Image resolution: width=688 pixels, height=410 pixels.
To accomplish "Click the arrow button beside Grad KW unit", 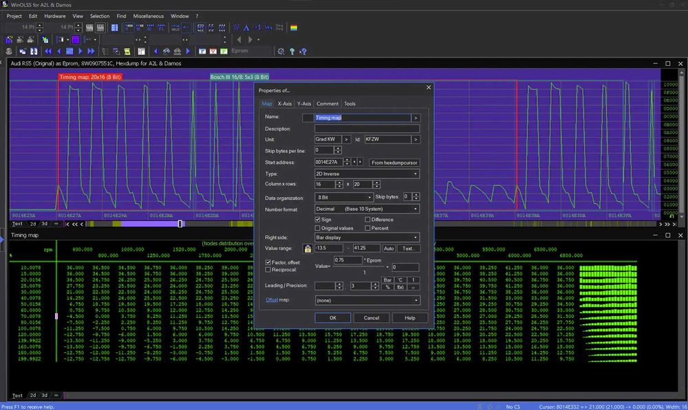I will [x=346, y=139].
